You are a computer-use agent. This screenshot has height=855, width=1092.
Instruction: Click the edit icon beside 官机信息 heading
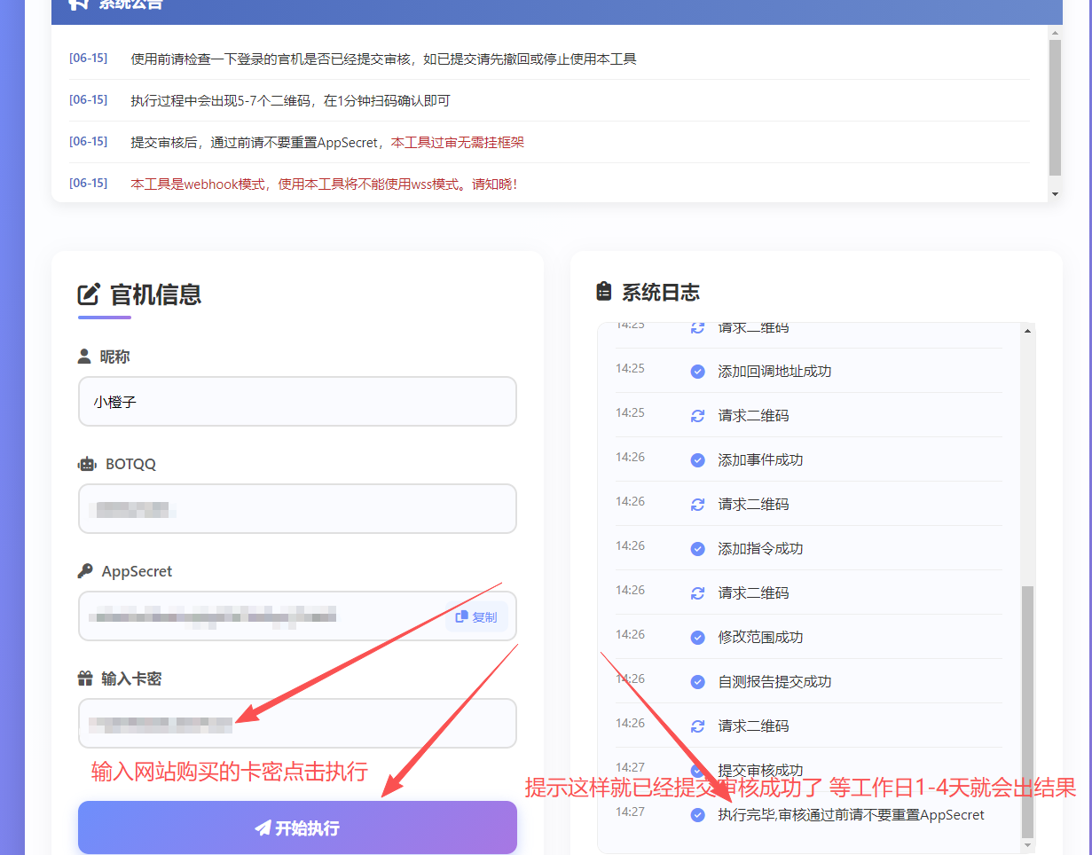point(89,294)
